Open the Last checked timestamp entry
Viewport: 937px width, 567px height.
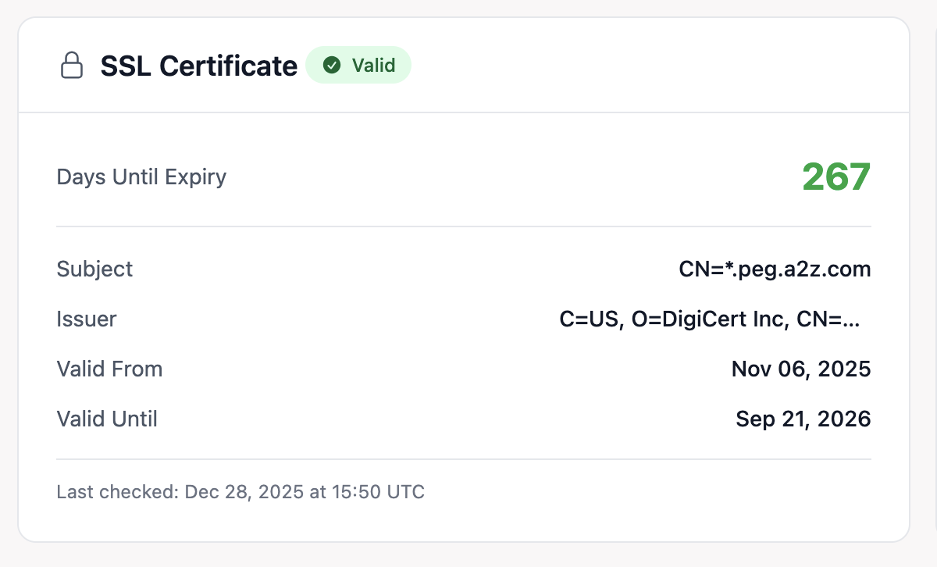coord(240,492)
